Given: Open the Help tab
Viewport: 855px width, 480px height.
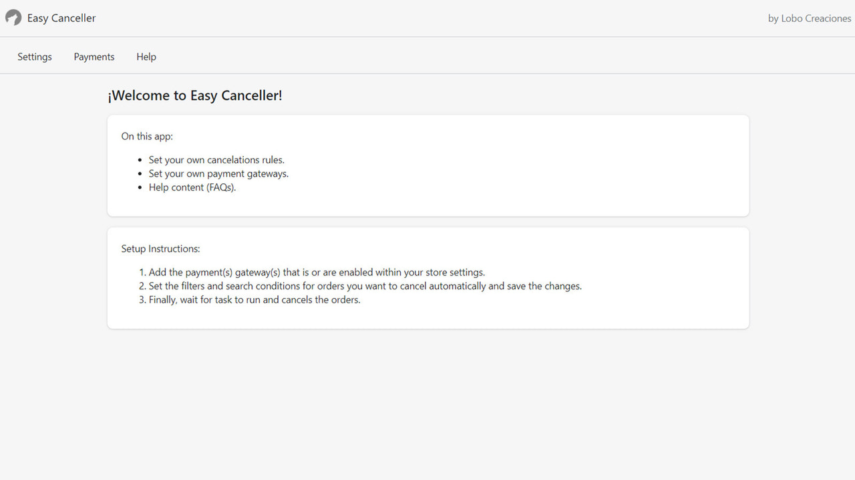Looking at the screenshot, I should pos(146,57).
